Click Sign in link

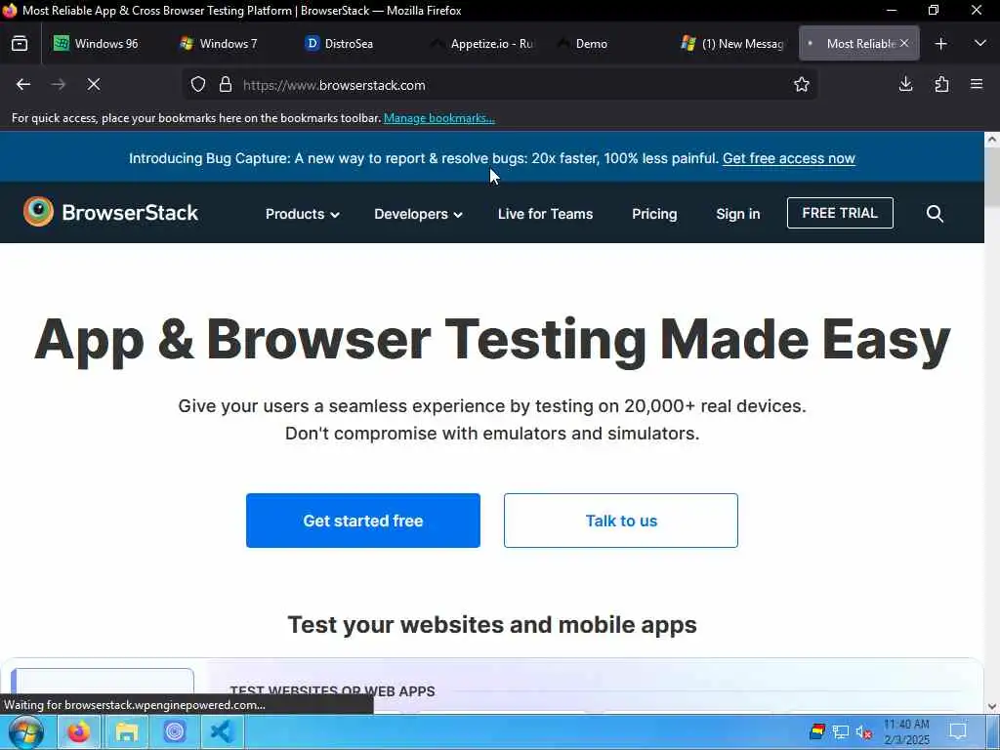tap(738, 214)
